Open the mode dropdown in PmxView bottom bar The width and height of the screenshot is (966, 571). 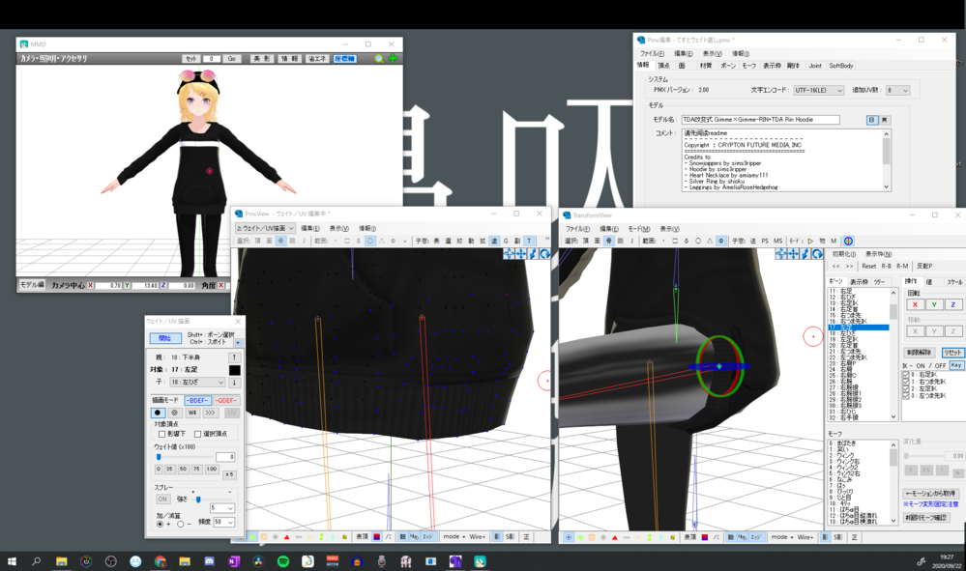454,537
